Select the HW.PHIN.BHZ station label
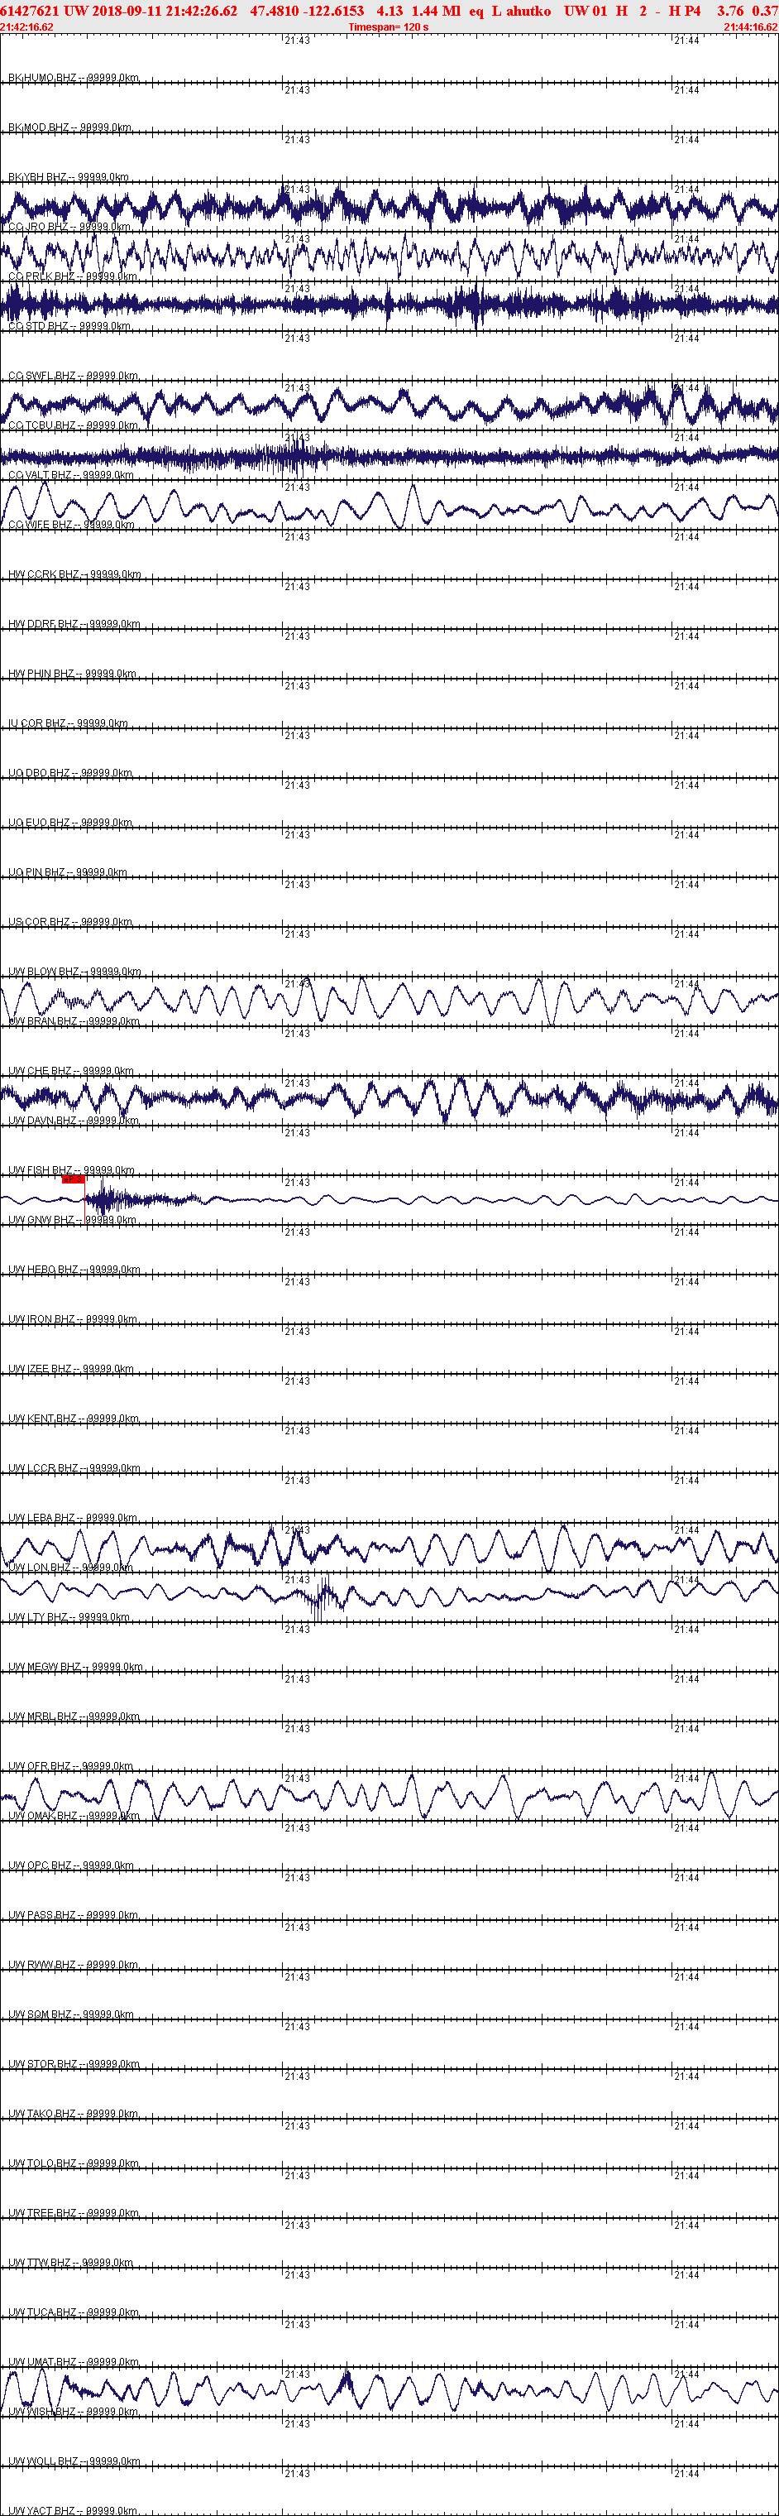The image size is (779, 2516). click(x=72, y=674)
